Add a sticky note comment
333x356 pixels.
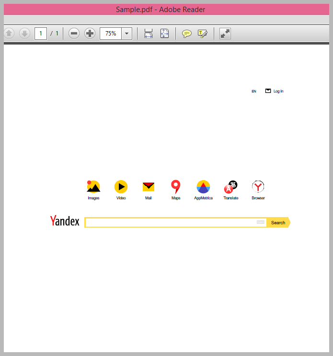click(187, 34)
